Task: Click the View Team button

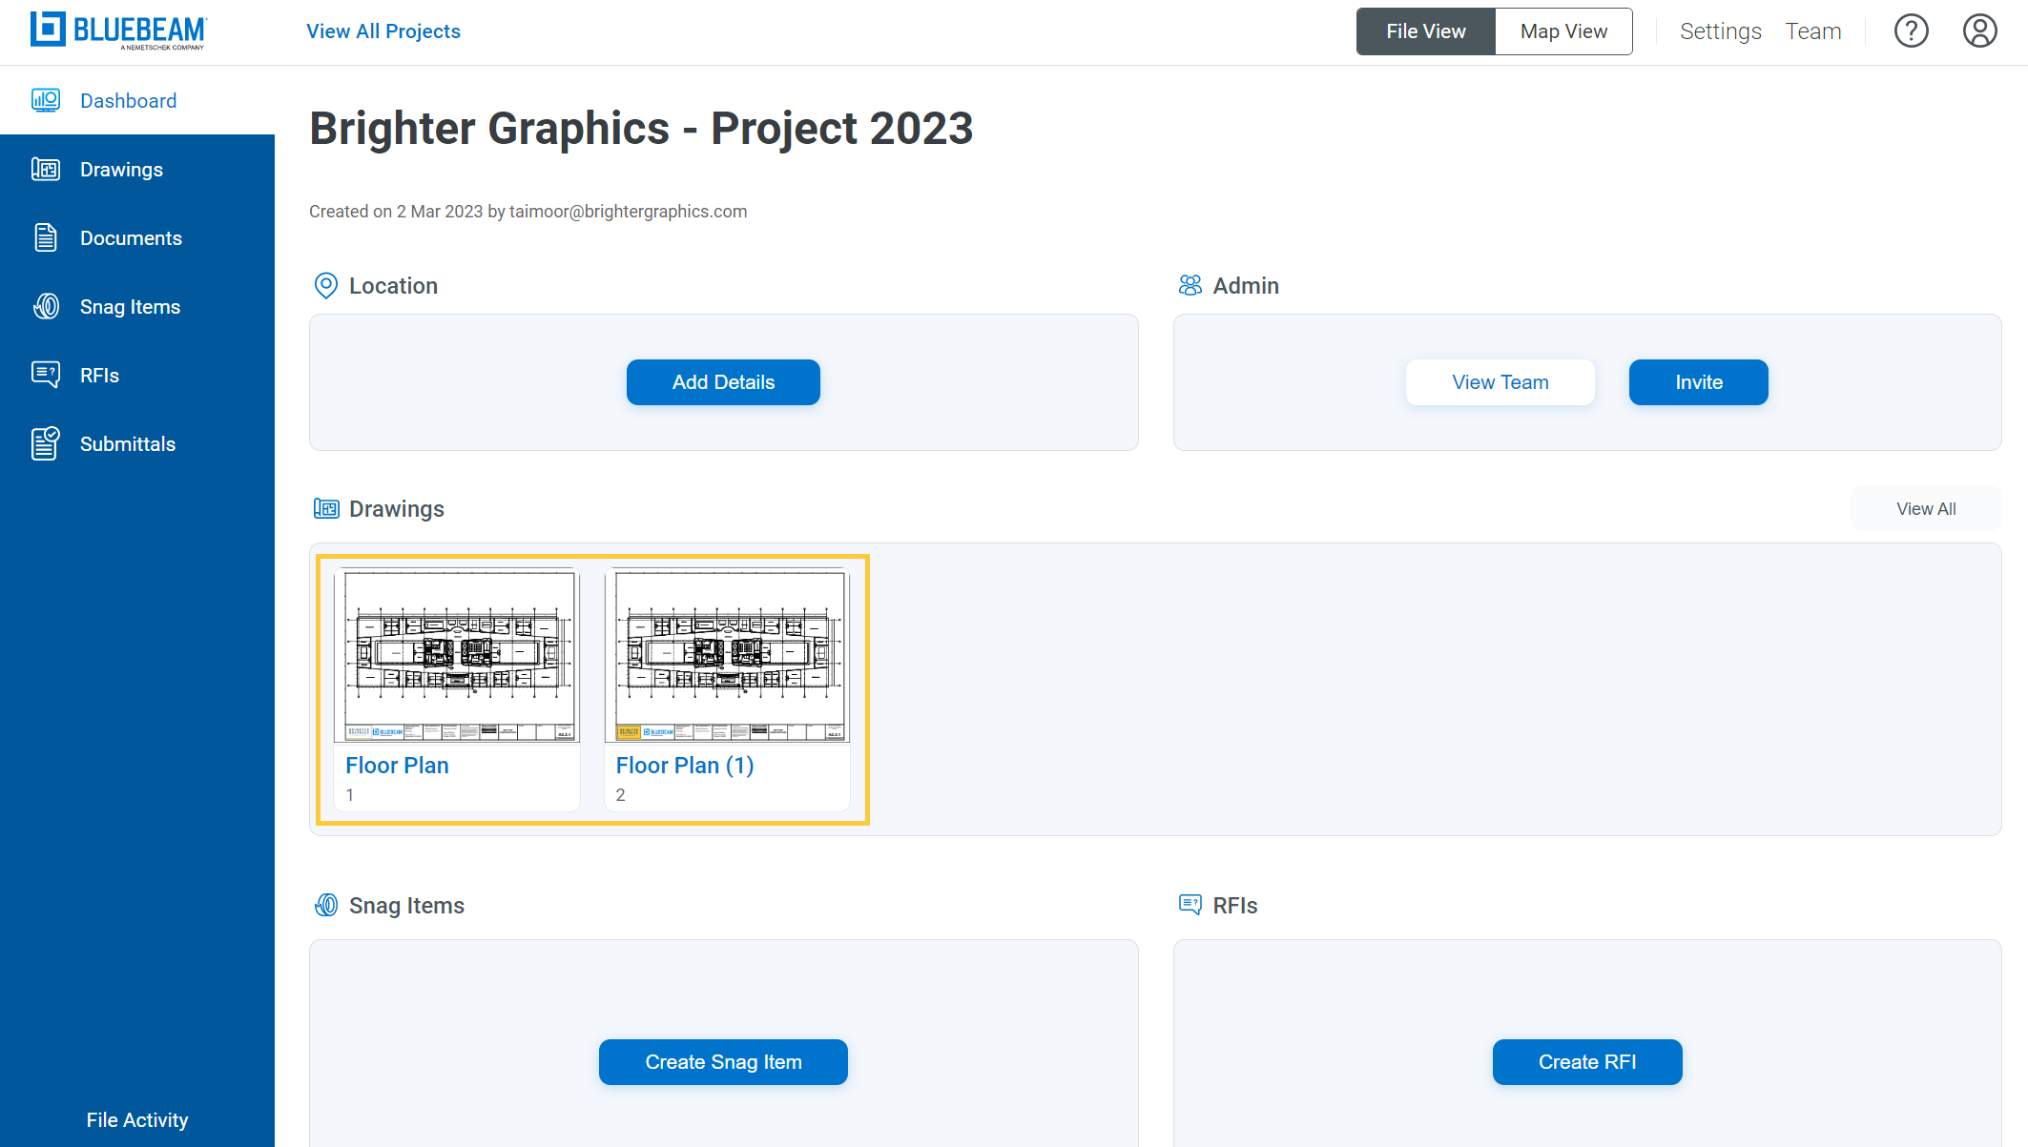Action: tap(1500, 382)
